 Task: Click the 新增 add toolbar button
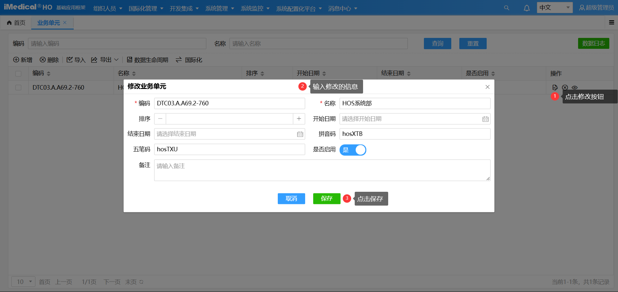click(23, 60)
